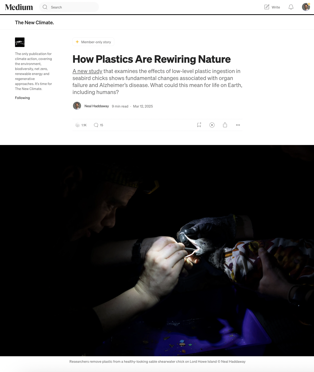Open the profile avatar menu
314x372 pixels.
(306, 7)
